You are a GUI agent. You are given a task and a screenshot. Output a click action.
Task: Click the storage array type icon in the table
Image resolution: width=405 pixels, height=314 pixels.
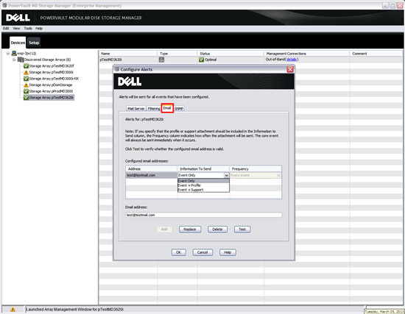161,60
